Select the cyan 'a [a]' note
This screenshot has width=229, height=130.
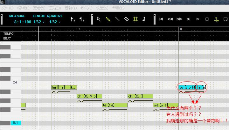[202, 87]
